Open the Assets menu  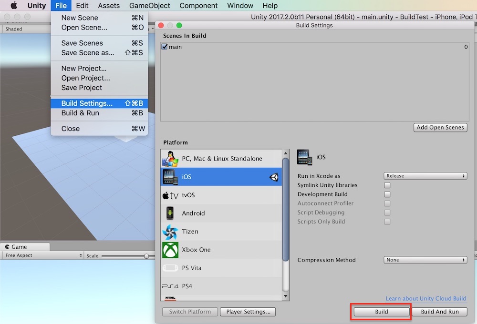109,5
